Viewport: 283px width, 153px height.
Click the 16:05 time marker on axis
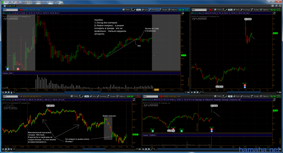(156, 90)
